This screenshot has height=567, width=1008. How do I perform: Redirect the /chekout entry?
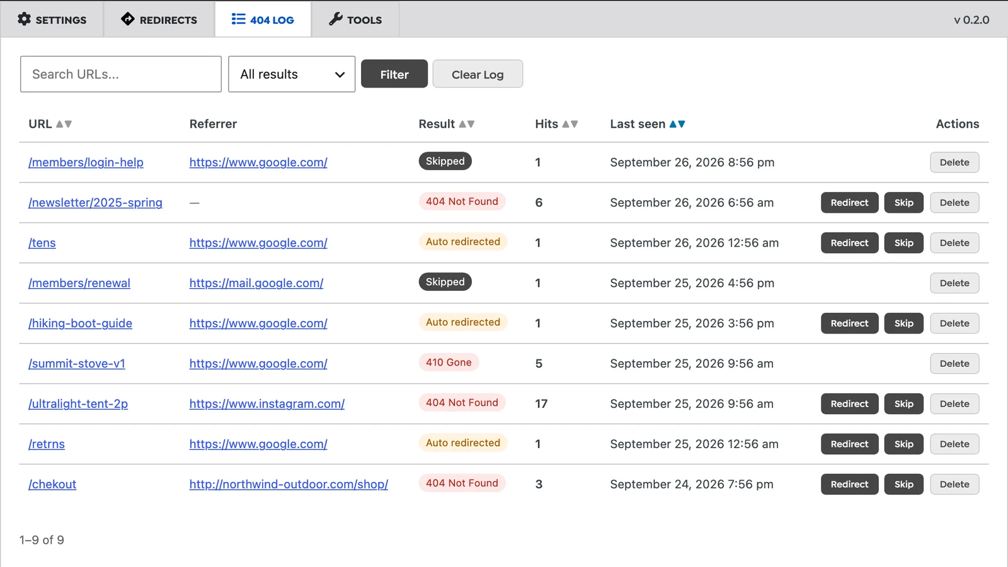849,485
